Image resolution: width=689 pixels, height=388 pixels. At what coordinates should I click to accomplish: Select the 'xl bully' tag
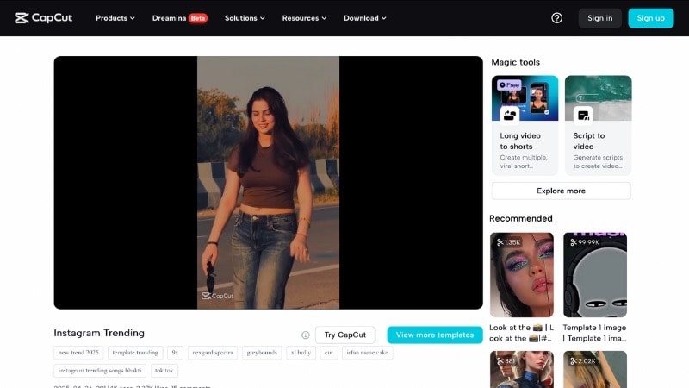[x=301, y=353]
